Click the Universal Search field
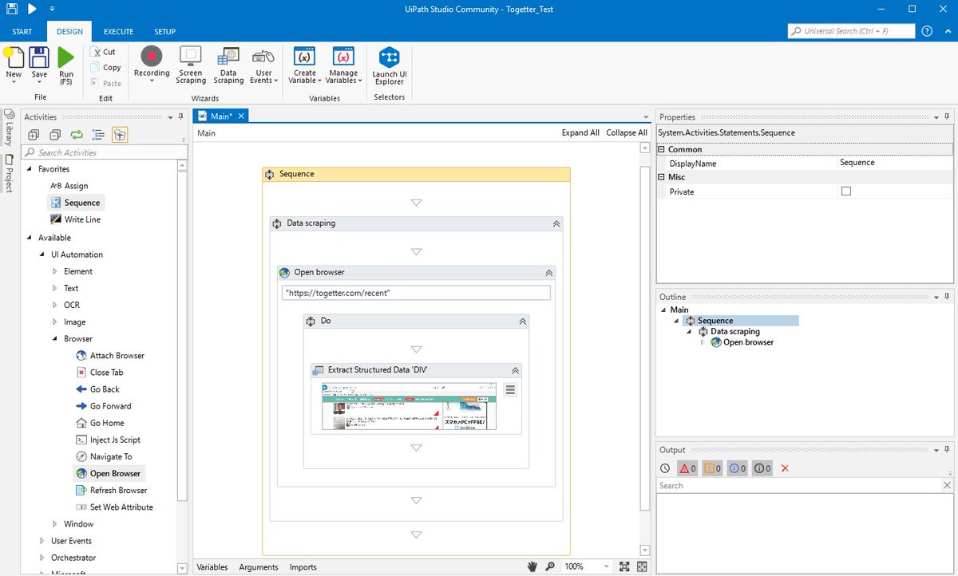The image size is (958, 576). point(851,31)
